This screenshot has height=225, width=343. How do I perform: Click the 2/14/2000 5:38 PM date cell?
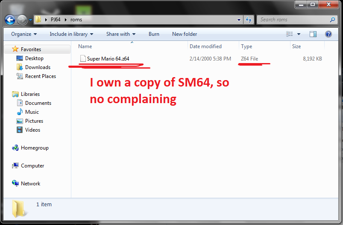(x=210, y=59)
